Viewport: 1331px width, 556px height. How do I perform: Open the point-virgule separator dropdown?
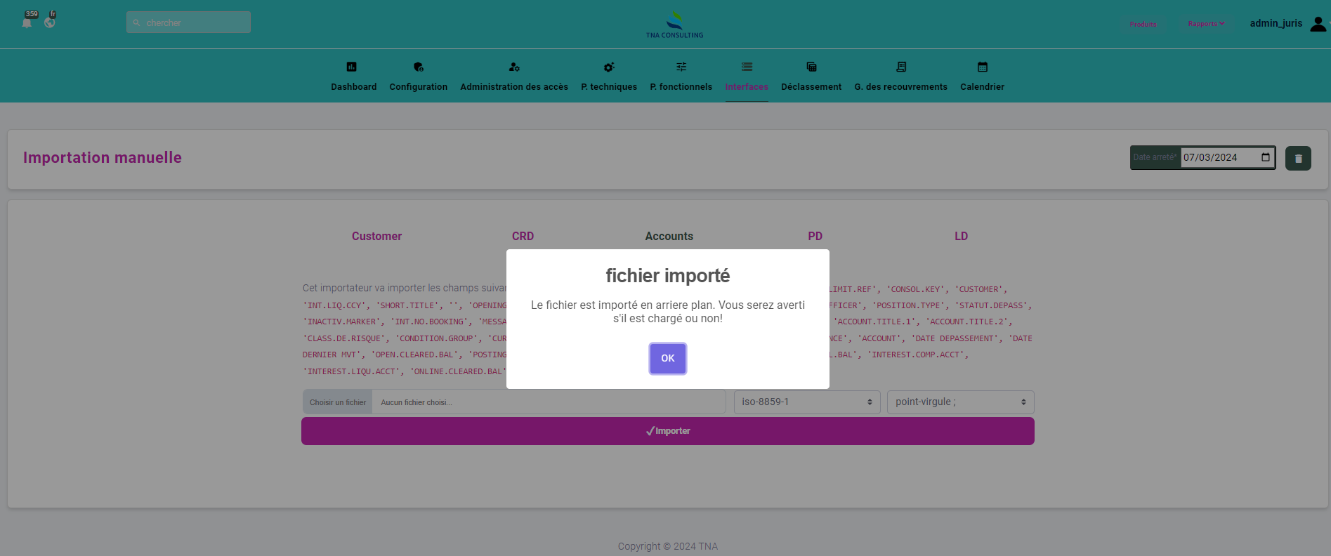[960, 402]
